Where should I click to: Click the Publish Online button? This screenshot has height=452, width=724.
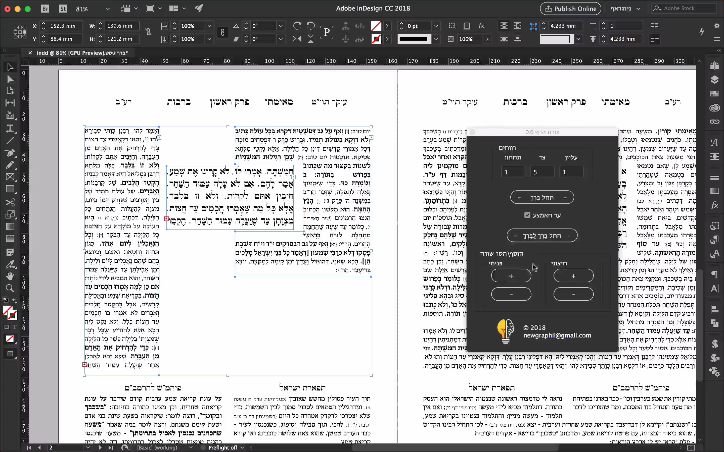point(570,8)
